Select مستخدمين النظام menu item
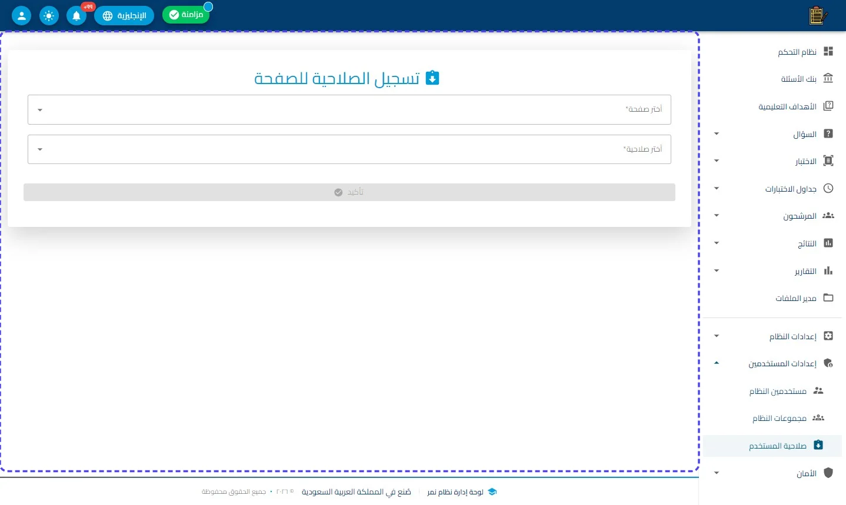The image size is (846, 505). tap(772, 390)
